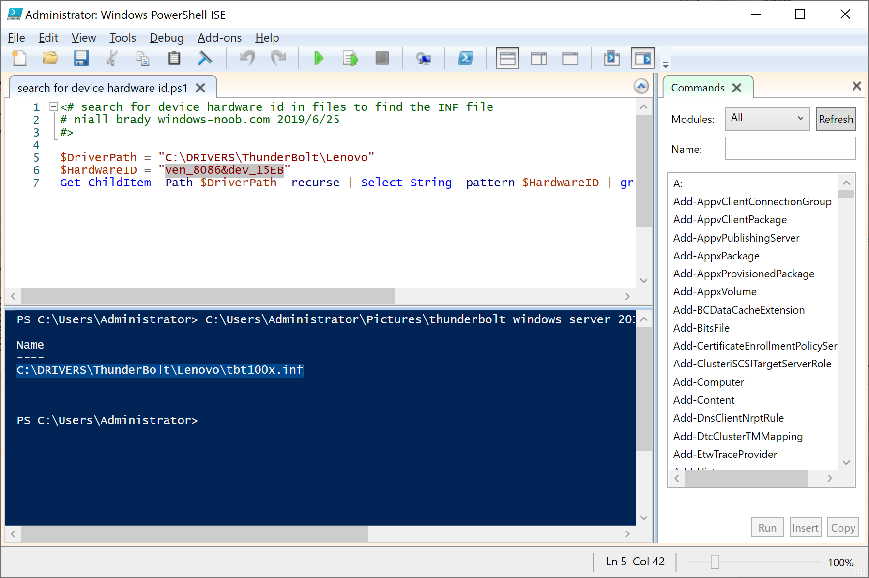
Task: Open the File menu
Action: (16, 38)
